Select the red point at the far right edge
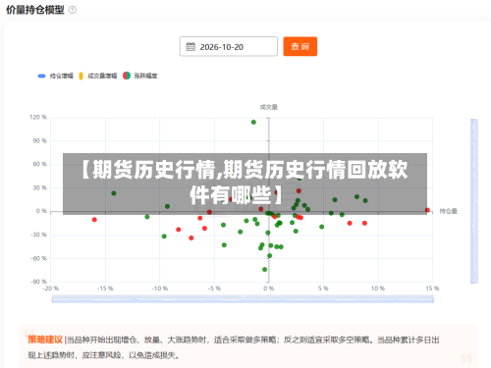Image resolution: width=491 pixels, height=368 pixels. click(x=427, y=210)
